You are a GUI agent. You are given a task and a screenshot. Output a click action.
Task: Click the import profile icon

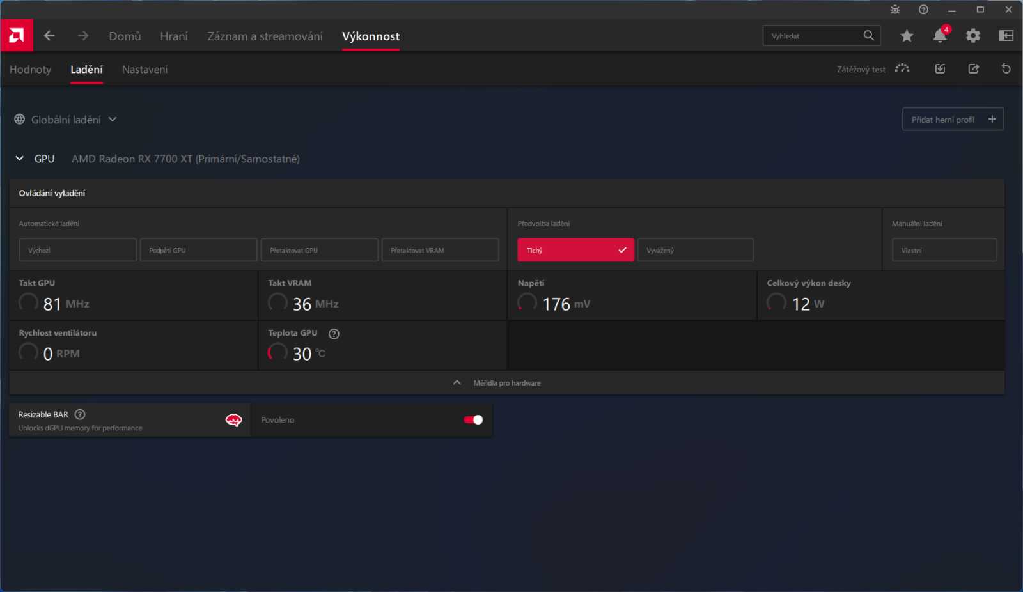click(x=940, y=69)
